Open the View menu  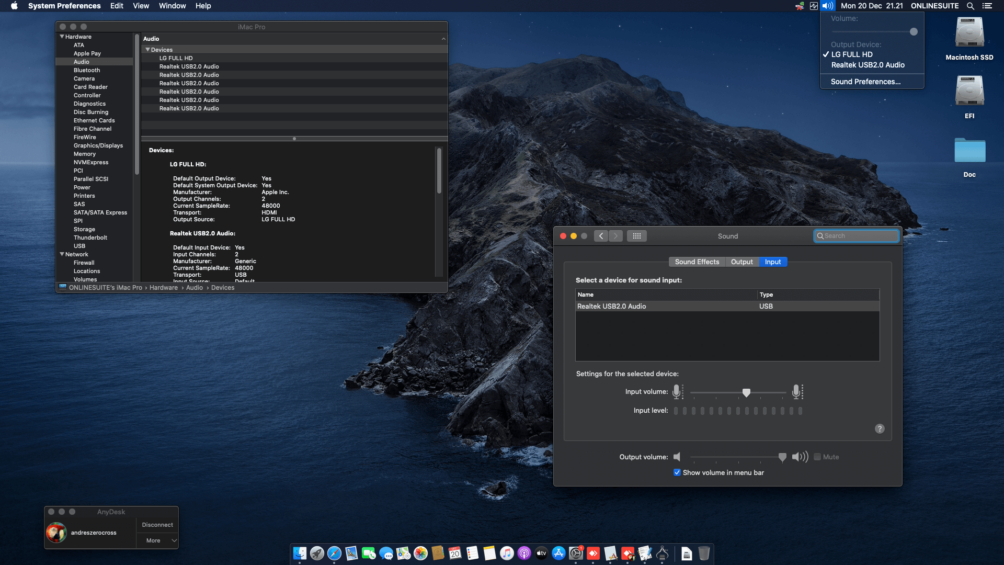(141, 6)
